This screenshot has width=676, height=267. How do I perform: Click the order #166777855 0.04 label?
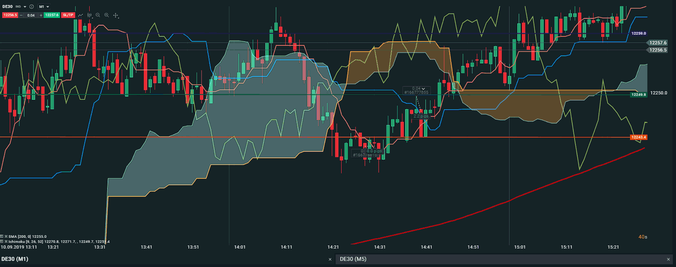[x=416, y=90]
